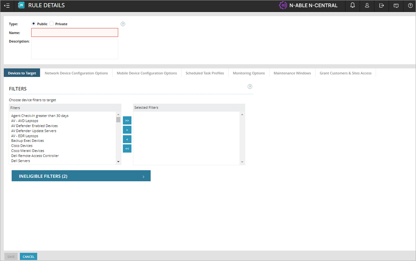Click inside the Name input field
416x261 pixels.
[74, 32]
